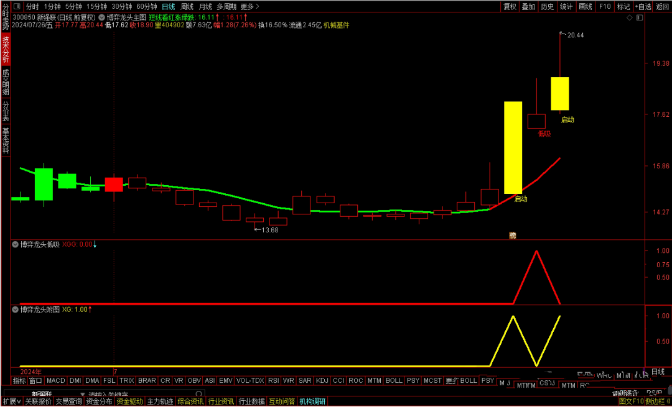Click 图文F10 at bottom right
The height and width of the screenshot is (407, 672).
pos(632,401)
